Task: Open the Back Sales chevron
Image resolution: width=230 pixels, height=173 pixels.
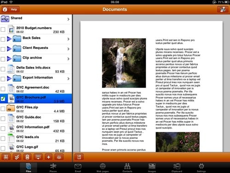Action: pos(69,39)
